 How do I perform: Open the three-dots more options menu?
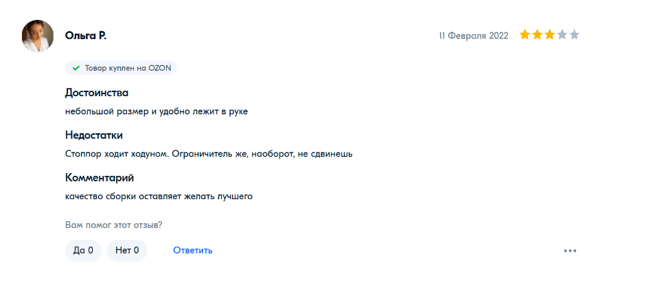[570, 251]
